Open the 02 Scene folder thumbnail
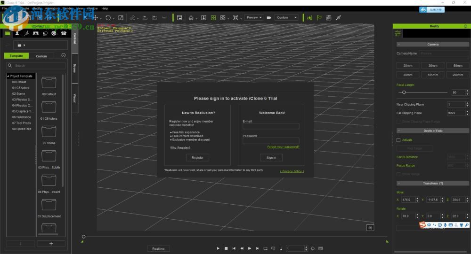The image size is (471, 254). click(x=49, y=131)
